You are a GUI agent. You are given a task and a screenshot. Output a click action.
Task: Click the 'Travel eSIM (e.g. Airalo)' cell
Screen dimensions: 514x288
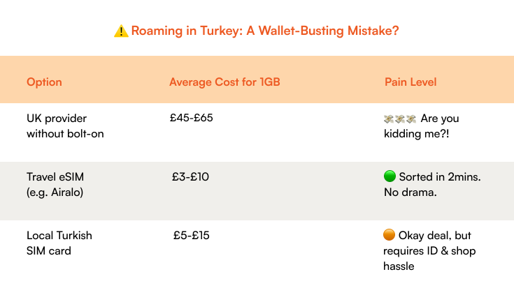point(56,184)
